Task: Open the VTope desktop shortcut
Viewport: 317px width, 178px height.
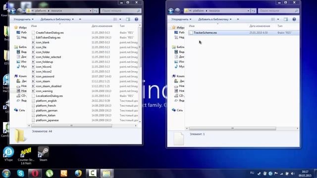Action: pyautogui.click(x=8, y=154)
